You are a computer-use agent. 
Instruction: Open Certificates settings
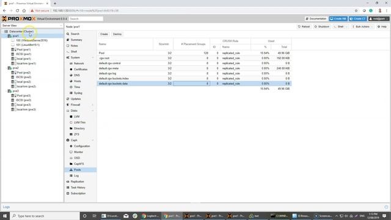[81, 69]
